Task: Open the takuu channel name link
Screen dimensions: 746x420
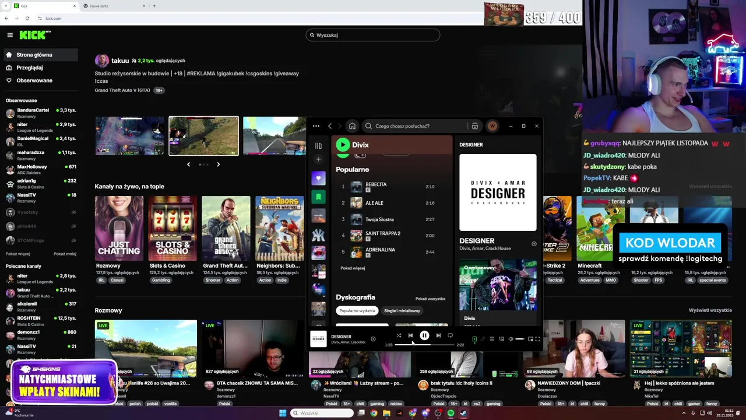Action: pos(120,61)
